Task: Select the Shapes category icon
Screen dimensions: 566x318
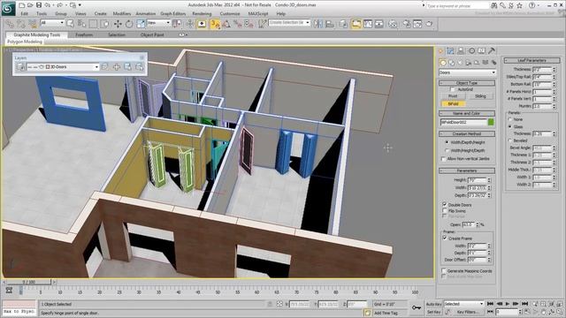Action: coord(452,63)
